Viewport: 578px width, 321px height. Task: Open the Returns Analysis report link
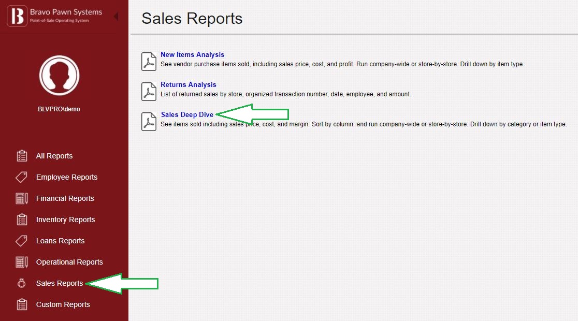pos(189,85)
